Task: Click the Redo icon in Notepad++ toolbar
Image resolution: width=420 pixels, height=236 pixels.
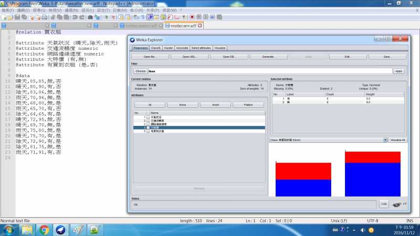Action: click(x=82, y=17)
